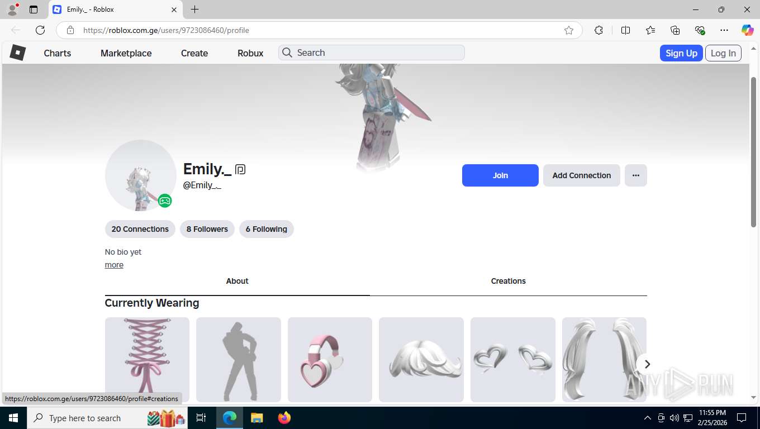Show next currently wearing items arrow

(647, 364)
